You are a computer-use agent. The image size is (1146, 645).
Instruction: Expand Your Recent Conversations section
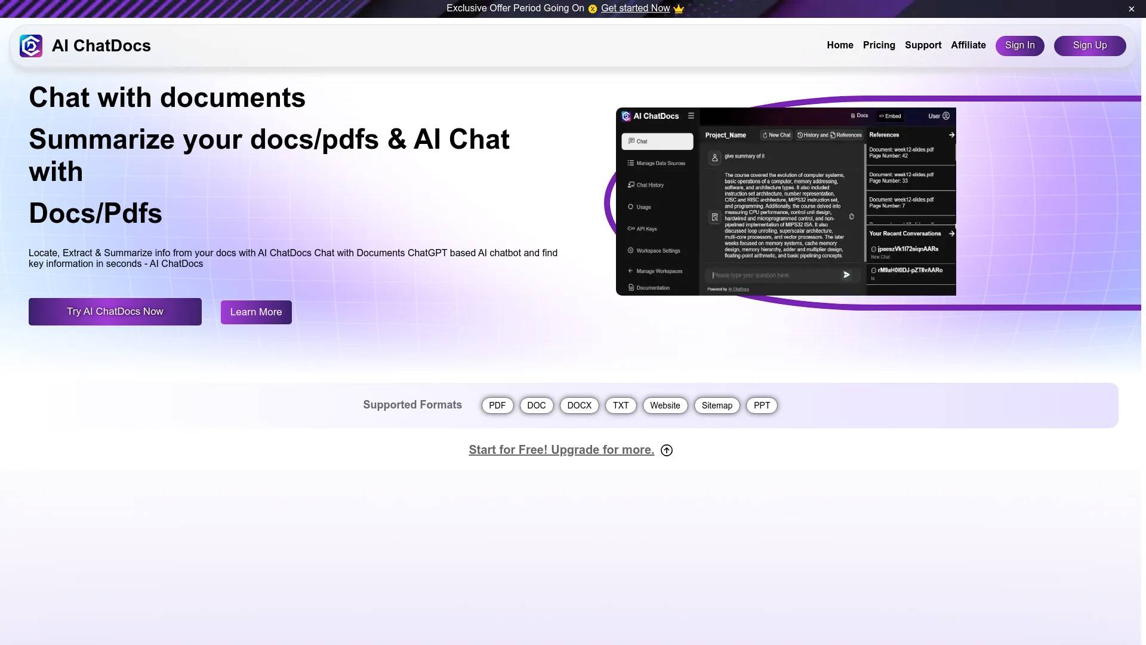[x=951, y=233]
